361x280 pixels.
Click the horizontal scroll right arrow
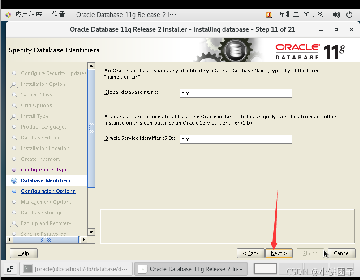coord(84,240)
